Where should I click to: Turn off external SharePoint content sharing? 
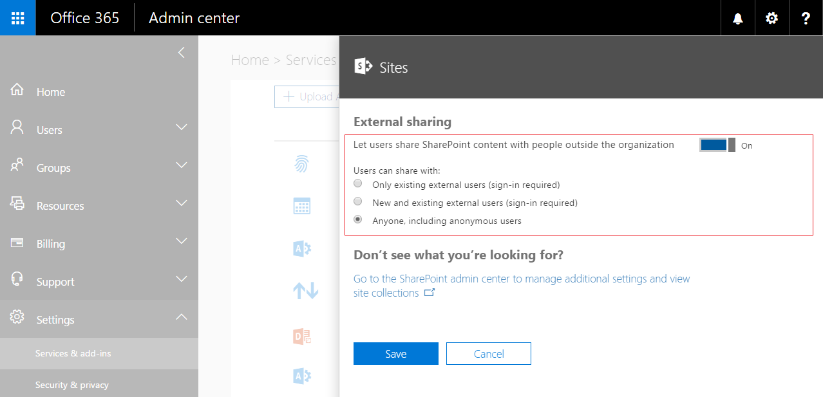[x=716, y=145]
